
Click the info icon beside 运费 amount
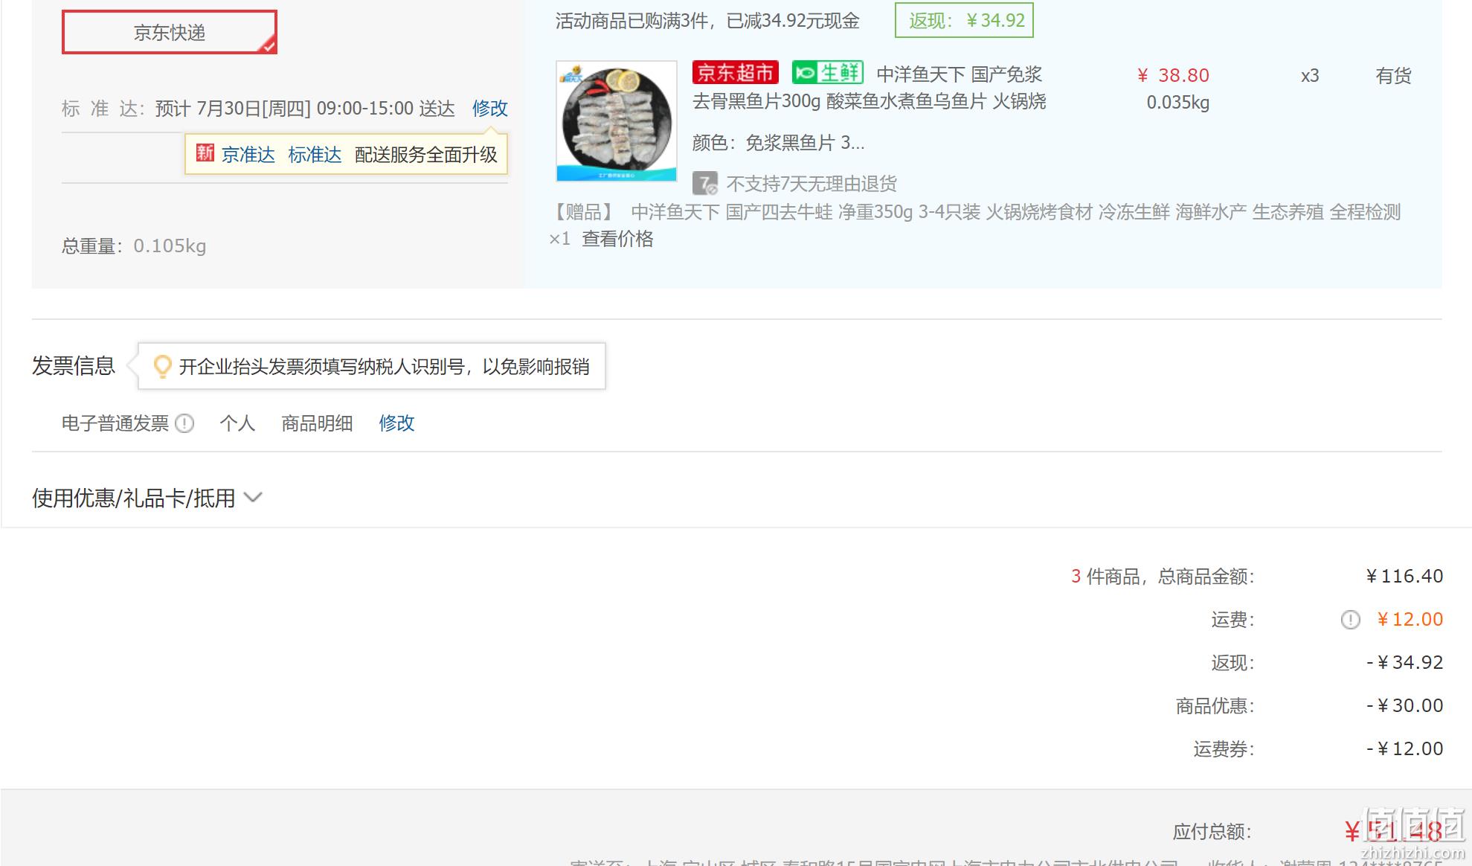[x=1350, y=620]
